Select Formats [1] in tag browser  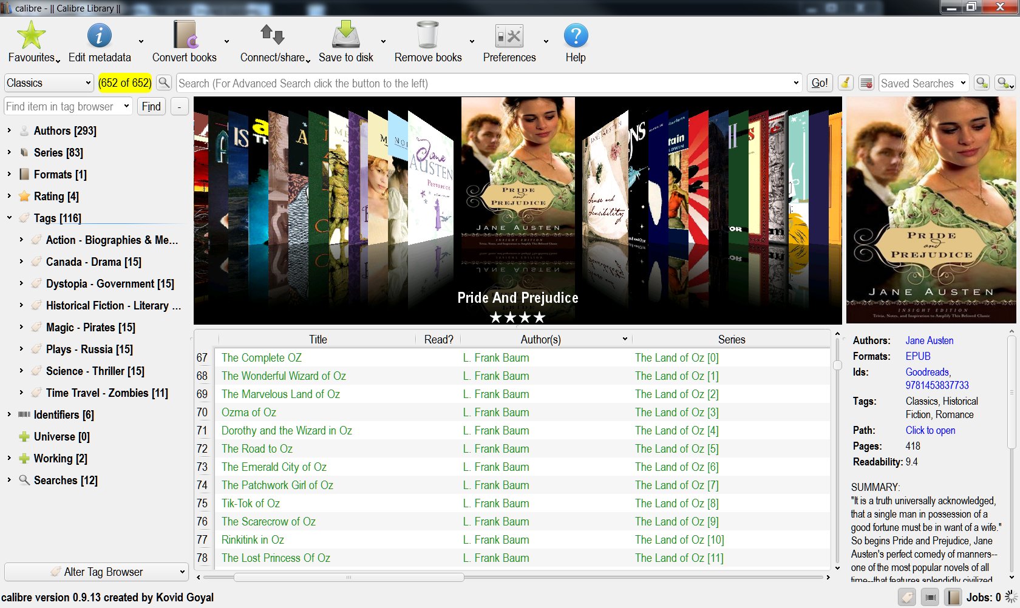[60, 174]
